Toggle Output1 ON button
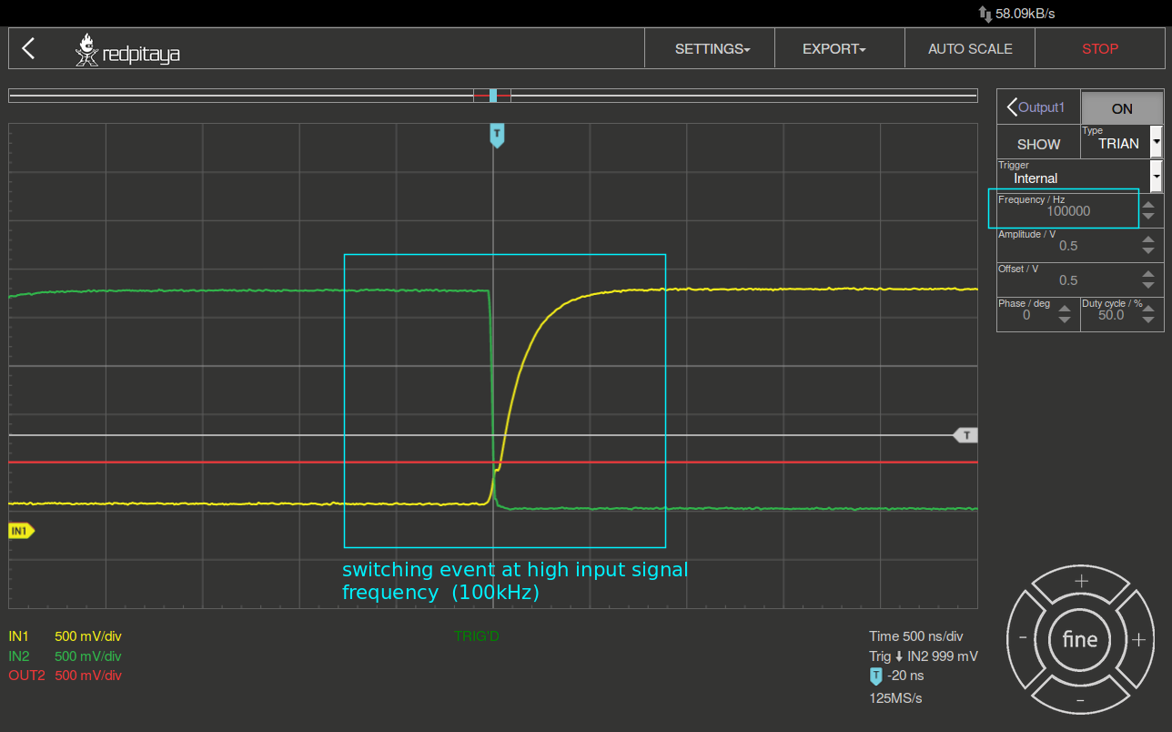Viewport: 1172px width, 732px height. coord(1122,108)
